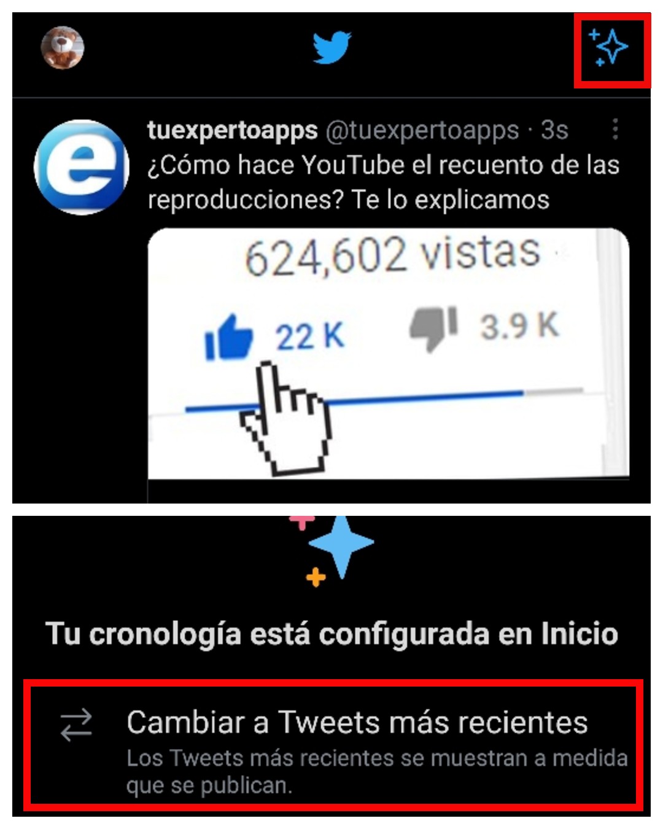Tap the tweet text about YouTube recuento
The height and width of the screenshot is (829, 663).
[x=384, y=182]
